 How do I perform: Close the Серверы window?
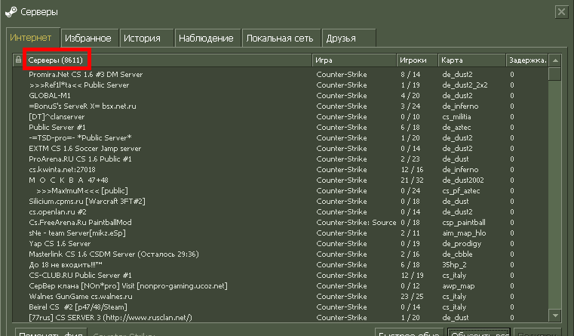tap(561, 12)
